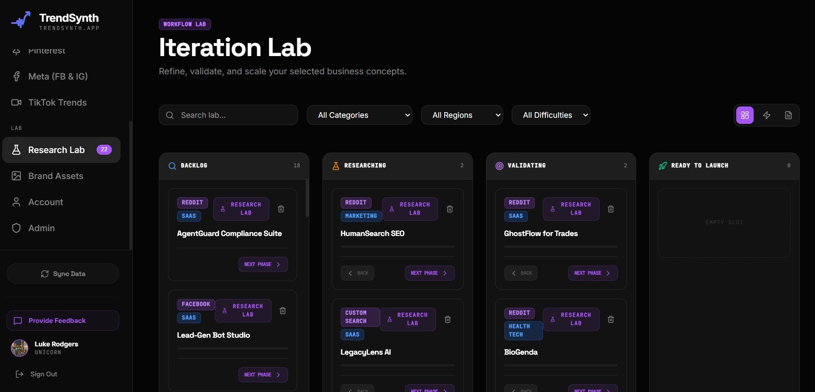Open Research Lab for LegacyLens AI
815x392 pixels.
(408, 319)
